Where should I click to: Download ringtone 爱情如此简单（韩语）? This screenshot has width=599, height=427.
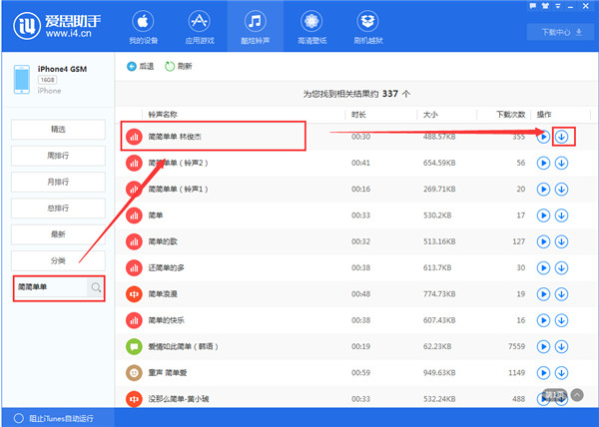[561, 346]
